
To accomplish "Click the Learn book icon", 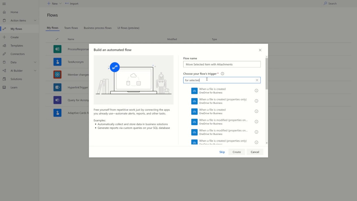I will 4,87.
